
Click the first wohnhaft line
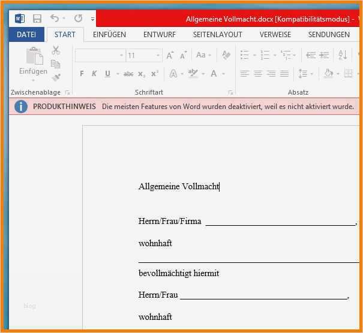[x=155, y=243]
